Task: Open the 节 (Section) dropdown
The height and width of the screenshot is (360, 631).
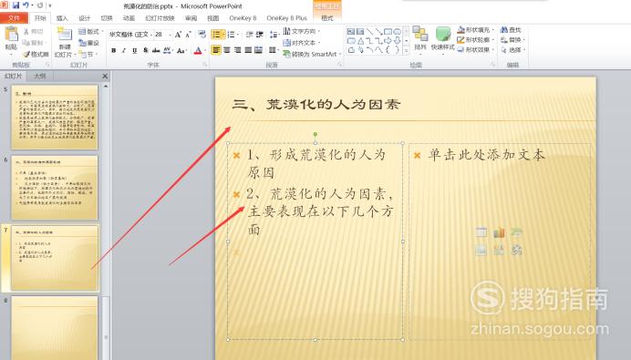Action: click(x=88, y=54)
